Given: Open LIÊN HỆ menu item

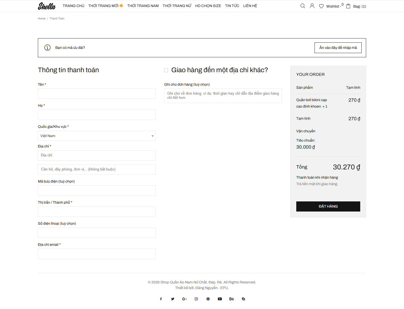Looking at the screenshot, I should pyautogui.click(x=250, y=6).
